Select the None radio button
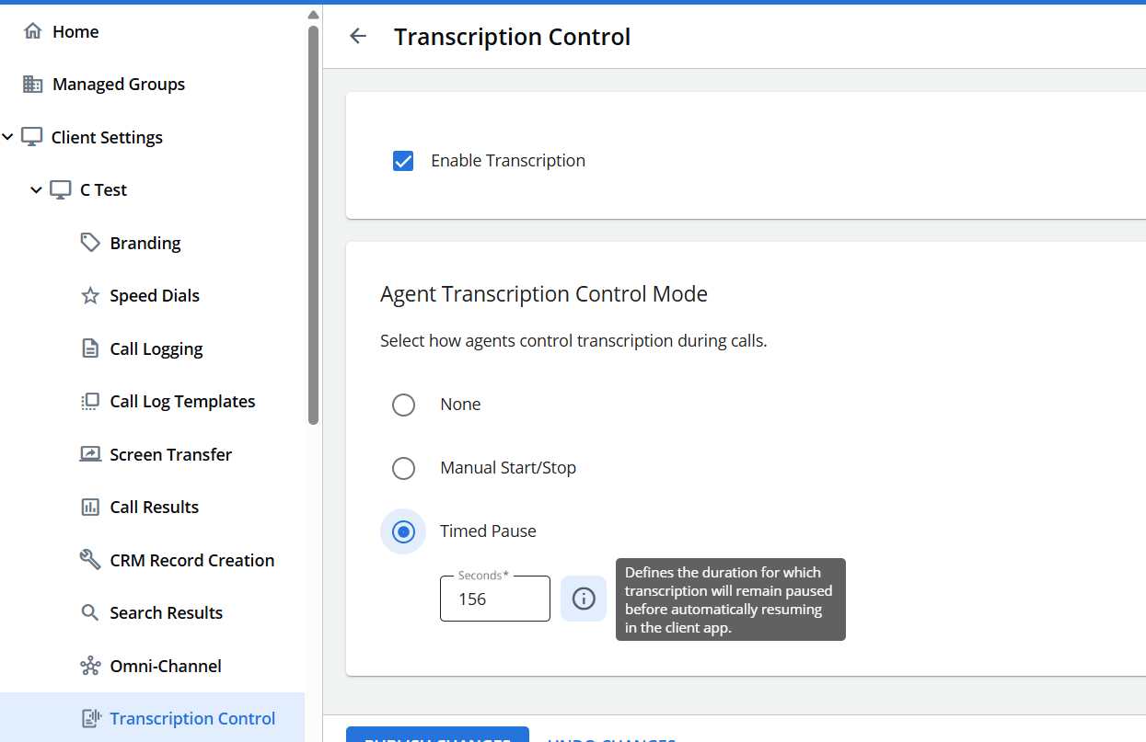The height and width of the screenshot is (742, 1146). point(403,405)
